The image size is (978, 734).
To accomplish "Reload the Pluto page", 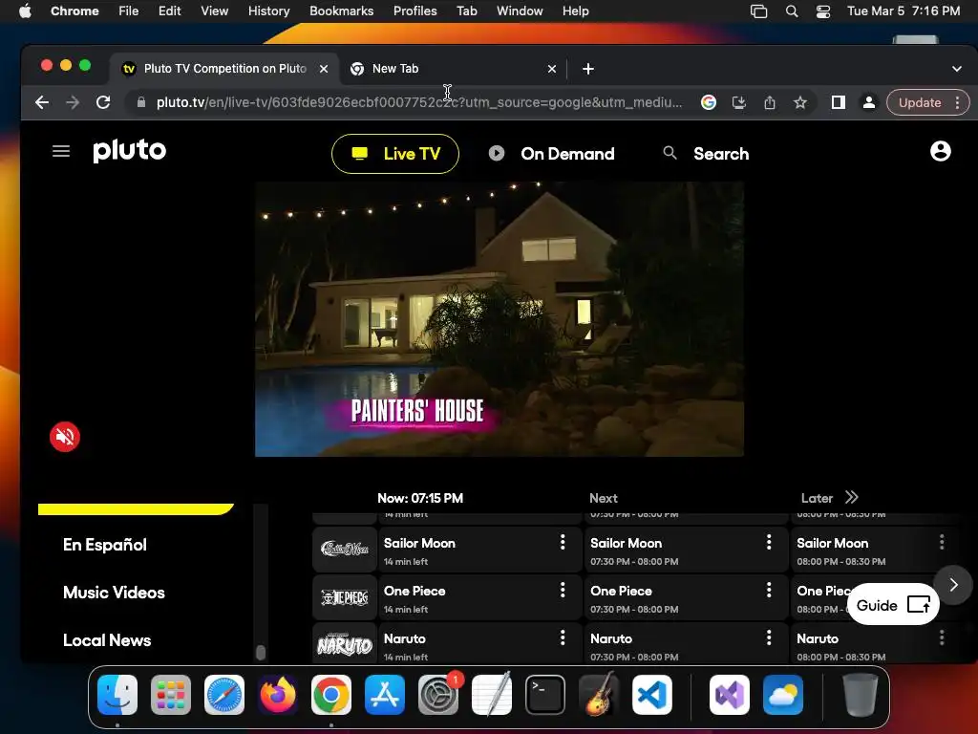I will coord(103,102).
